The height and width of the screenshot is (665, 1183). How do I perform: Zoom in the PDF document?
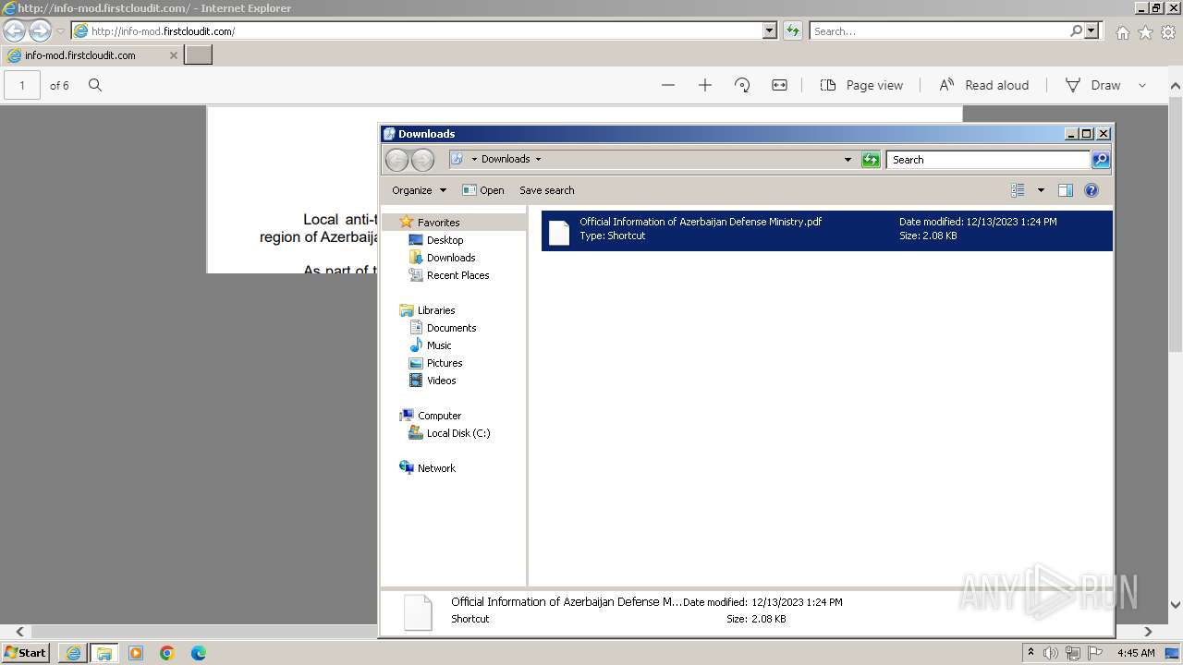[x=705, y=85]
